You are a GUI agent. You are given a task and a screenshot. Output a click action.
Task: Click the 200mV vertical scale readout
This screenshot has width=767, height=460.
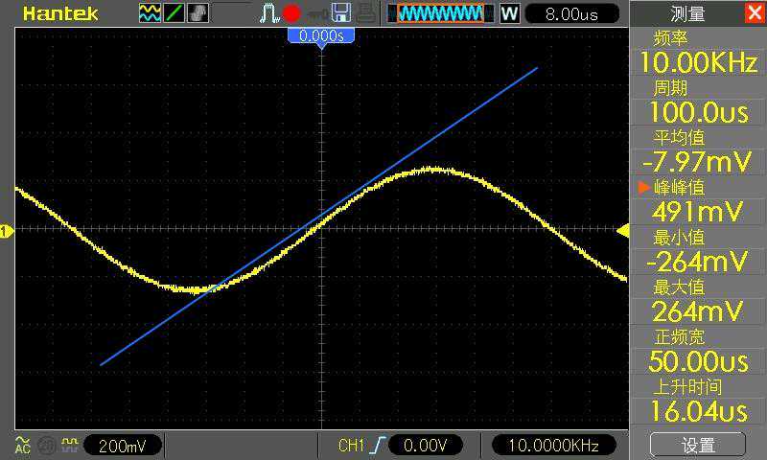122,446
